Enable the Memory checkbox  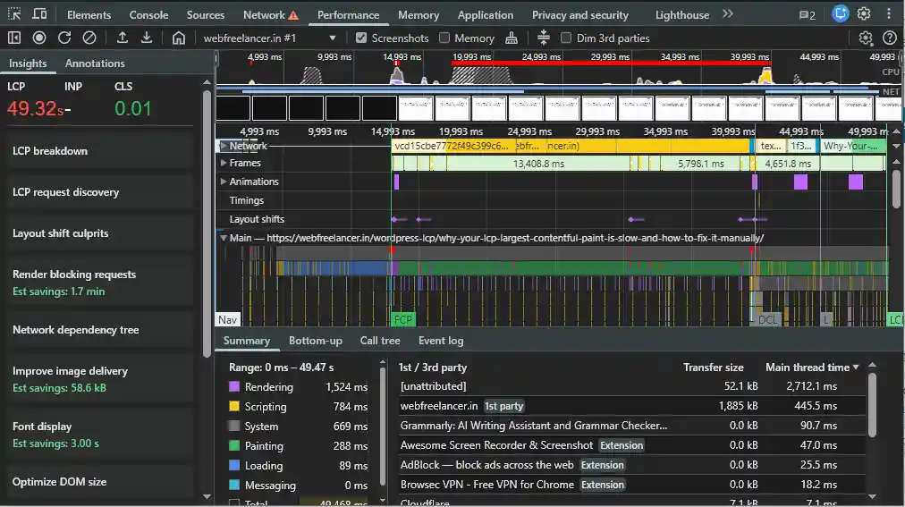444,38
